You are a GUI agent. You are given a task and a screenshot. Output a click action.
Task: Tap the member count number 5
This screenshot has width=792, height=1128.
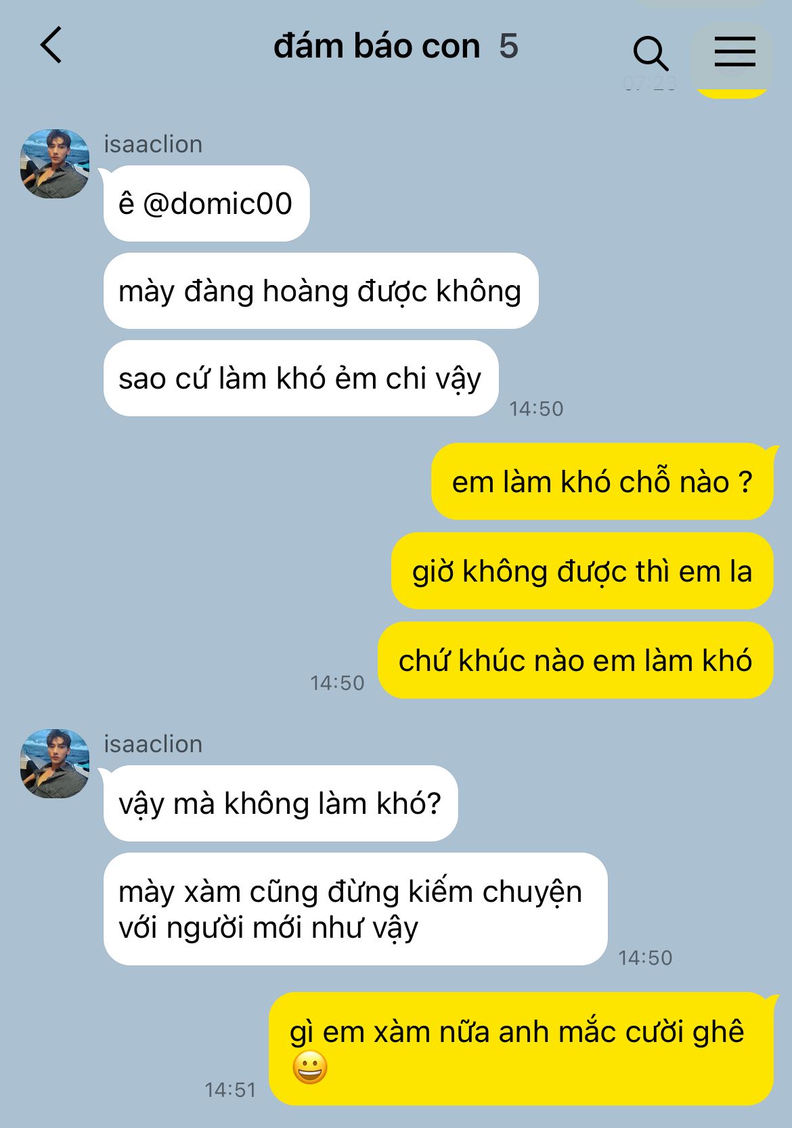508,47
